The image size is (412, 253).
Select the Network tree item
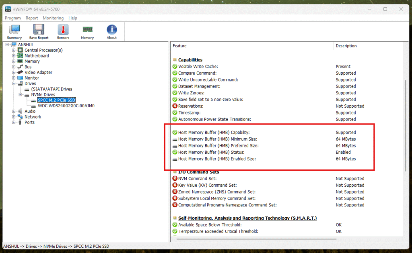pyautogui.click(x=33, y=117)
